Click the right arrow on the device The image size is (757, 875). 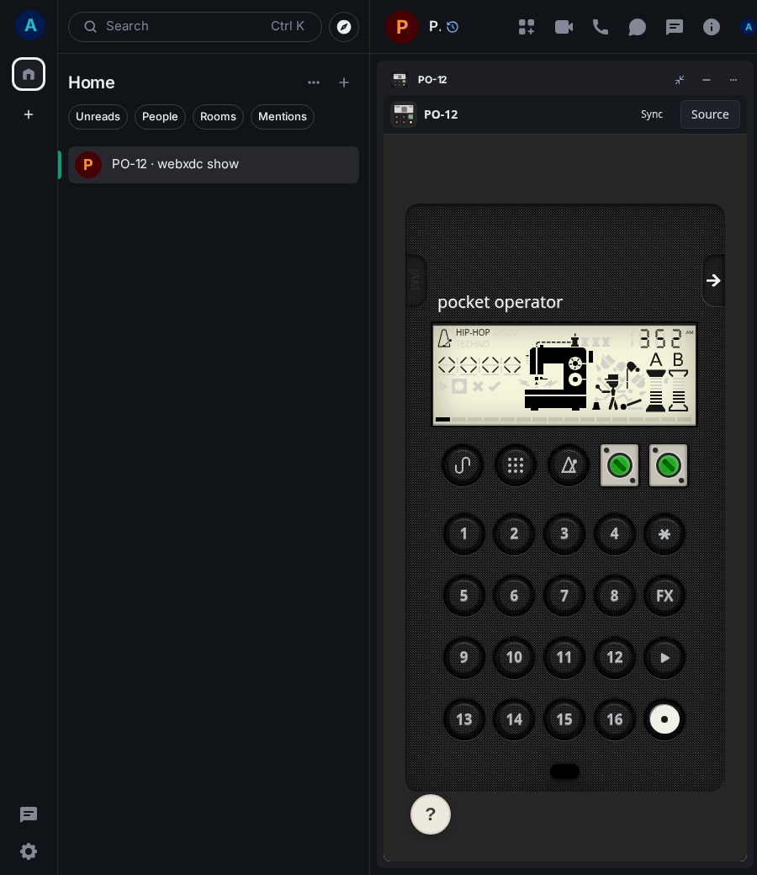(x=713, y=280)
